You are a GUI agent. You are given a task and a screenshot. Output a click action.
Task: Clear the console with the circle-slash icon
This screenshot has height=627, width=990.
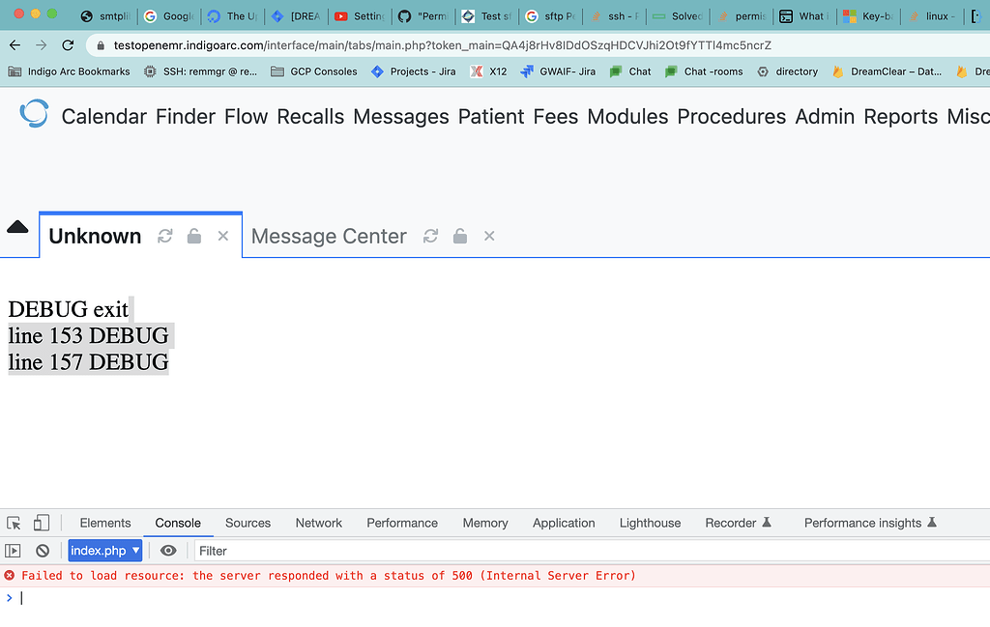coord(43,550)
